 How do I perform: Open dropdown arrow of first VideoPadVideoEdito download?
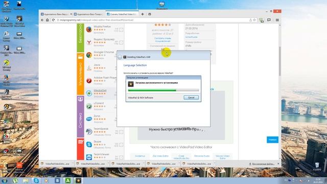click(73, 164)
